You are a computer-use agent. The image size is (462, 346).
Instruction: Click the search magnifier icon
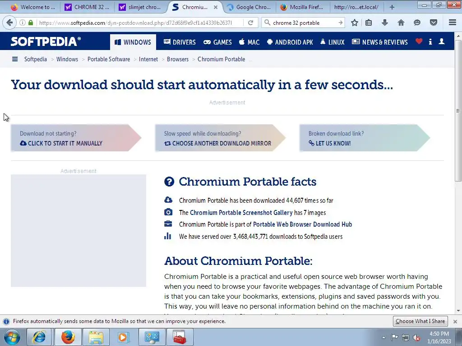pos(267,23)
